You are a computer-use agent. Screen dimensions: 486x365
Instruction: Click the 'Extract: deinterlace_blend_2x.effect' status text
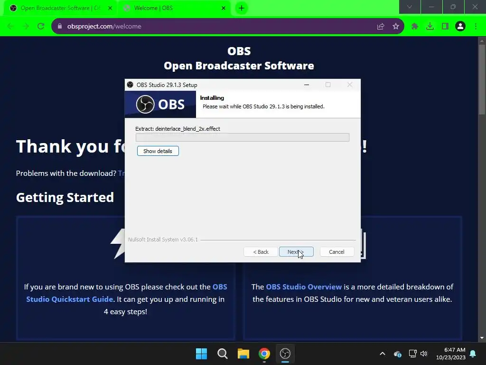[x=178, y=129]
